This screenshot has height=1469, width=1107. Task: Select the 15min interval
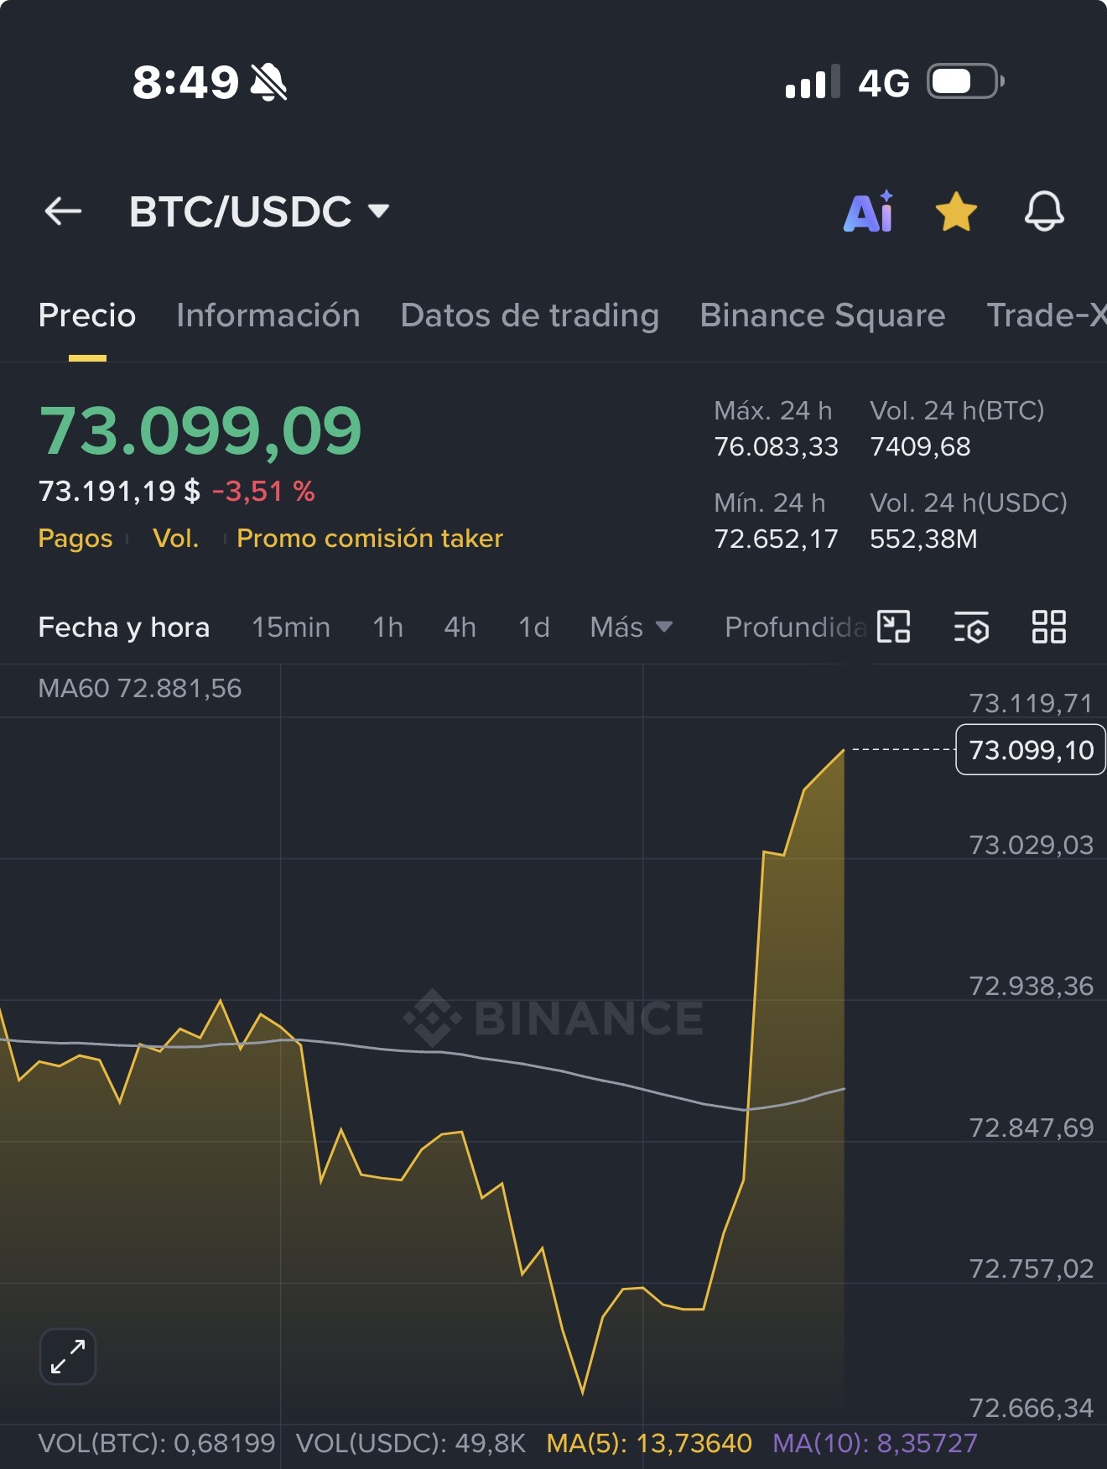pos(291,627)
